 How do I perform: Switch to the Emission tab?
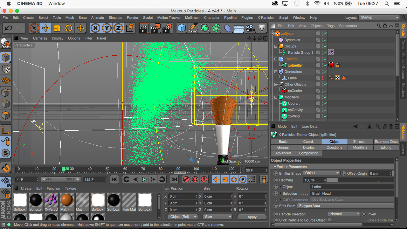360,142
